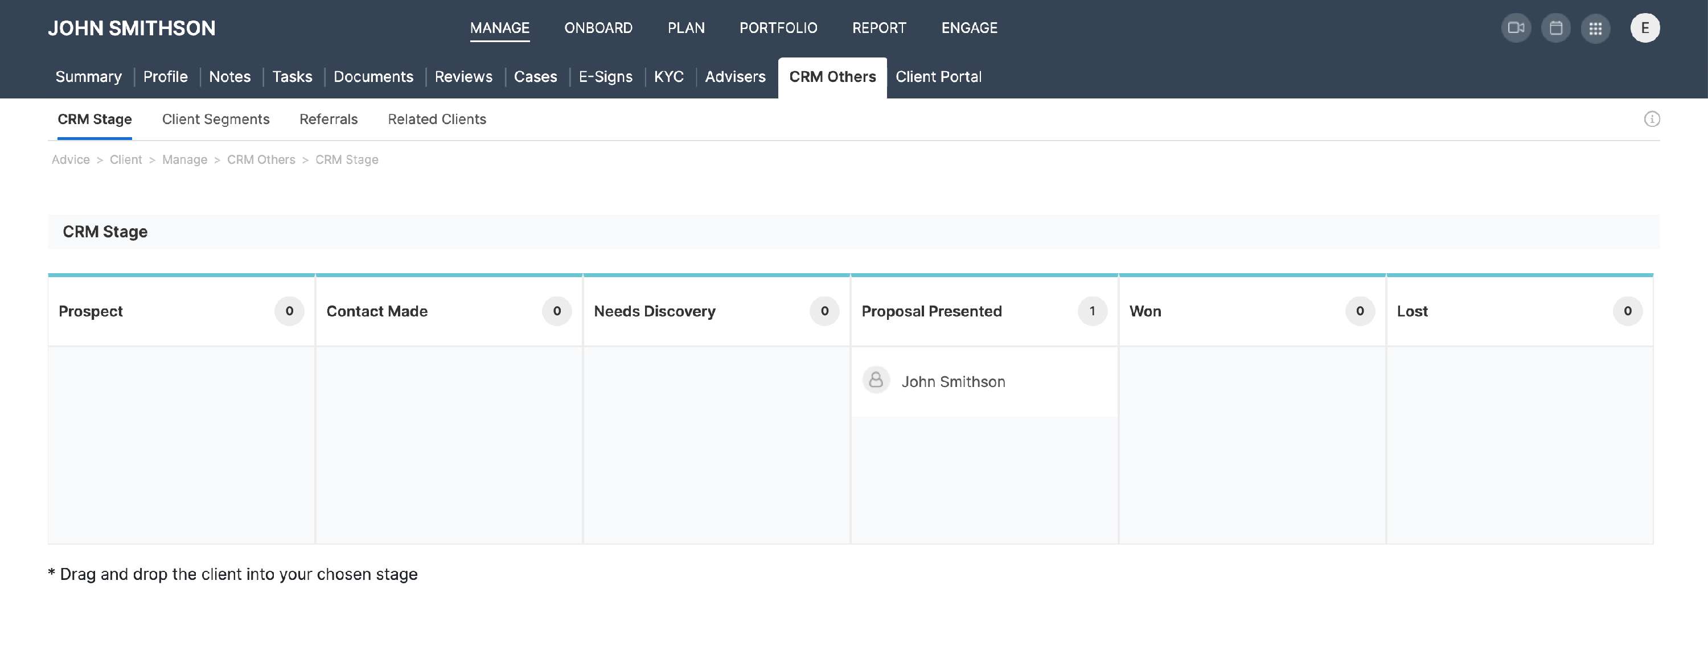Click the Advice breadcrumb link

70,160
